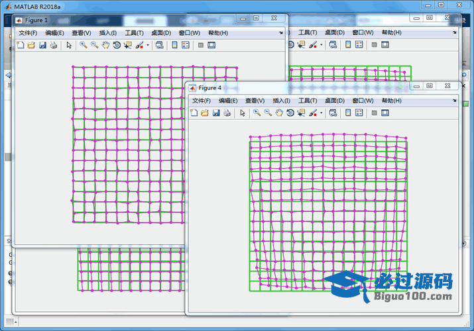Open 桌面(D) menu in Figure 1

coord(161,33)
